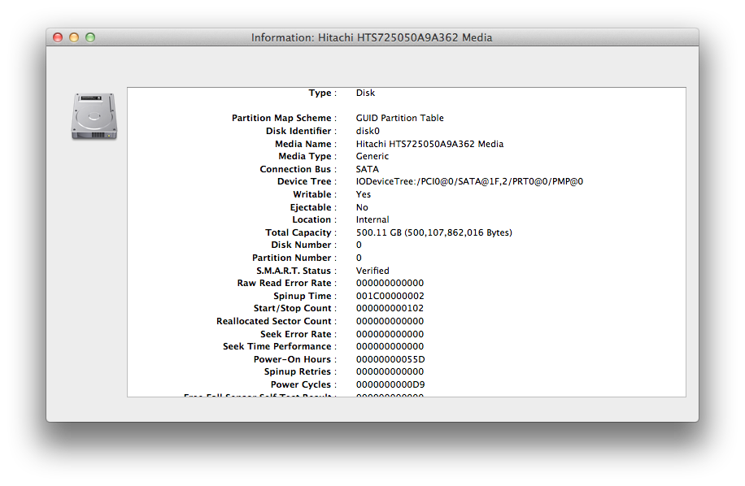The image size is (745, 486).
Task: Click the hard disk drive icon
Action: coord(94,116)
